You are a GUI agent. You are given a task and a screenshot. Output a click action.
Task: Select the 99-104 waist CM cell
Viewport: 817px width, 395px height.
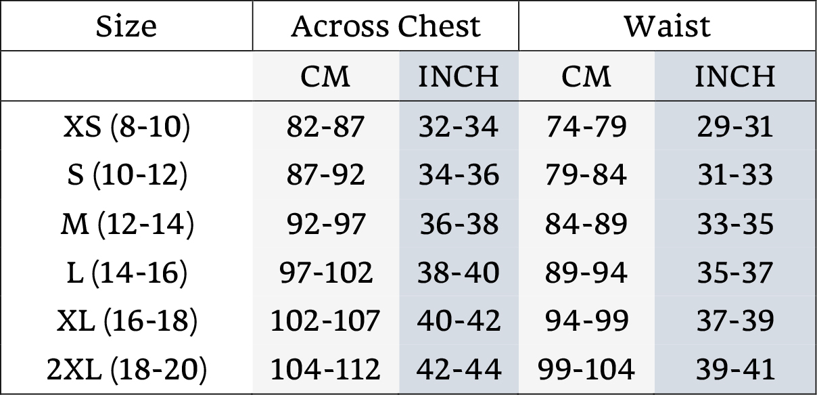tap(586, 369)
